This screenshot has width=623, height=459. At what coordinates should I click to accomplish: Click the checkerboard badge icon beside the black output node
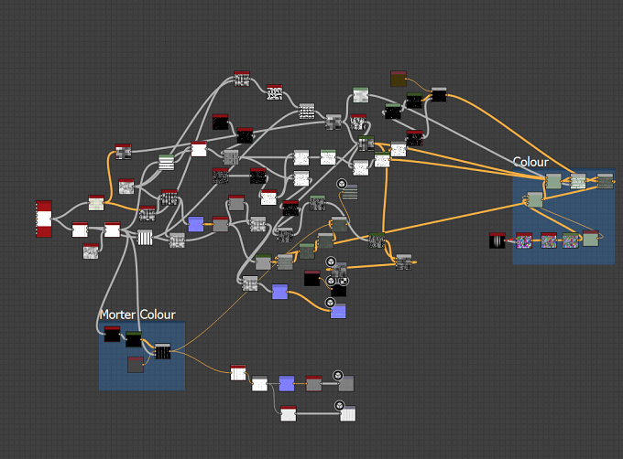(x=344, y=281)
